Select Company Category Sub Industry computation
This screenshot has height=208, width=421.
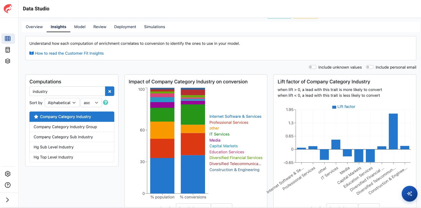pos(72,137)
